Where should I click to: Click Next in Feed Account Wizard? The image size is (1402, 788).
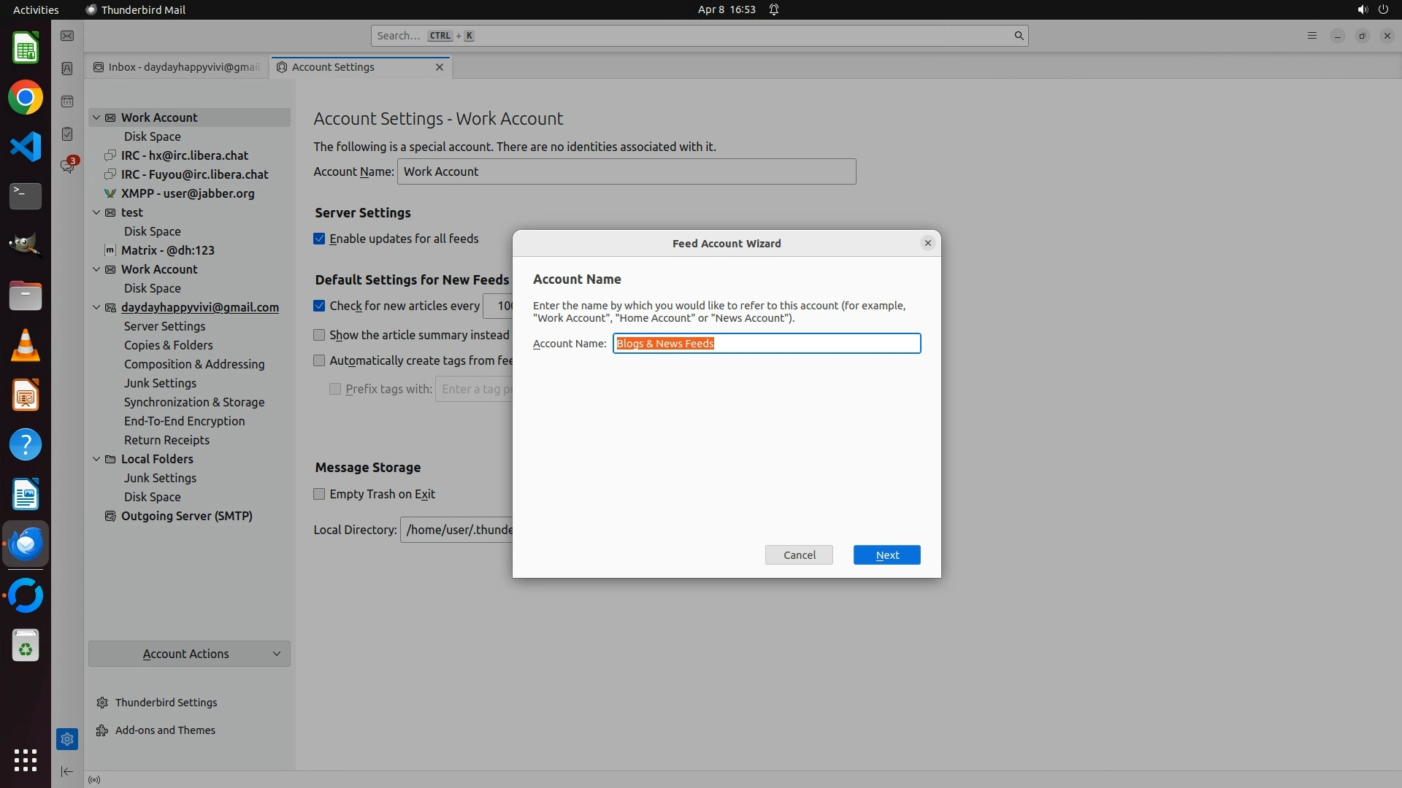coord(886,555)
